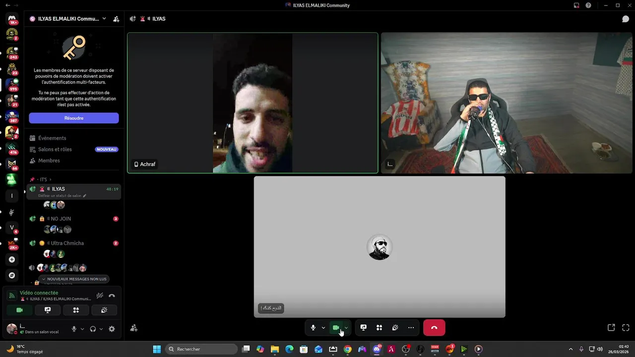Open the inbox icon in the title bar

pyautogui.click(x=576, y=5)
